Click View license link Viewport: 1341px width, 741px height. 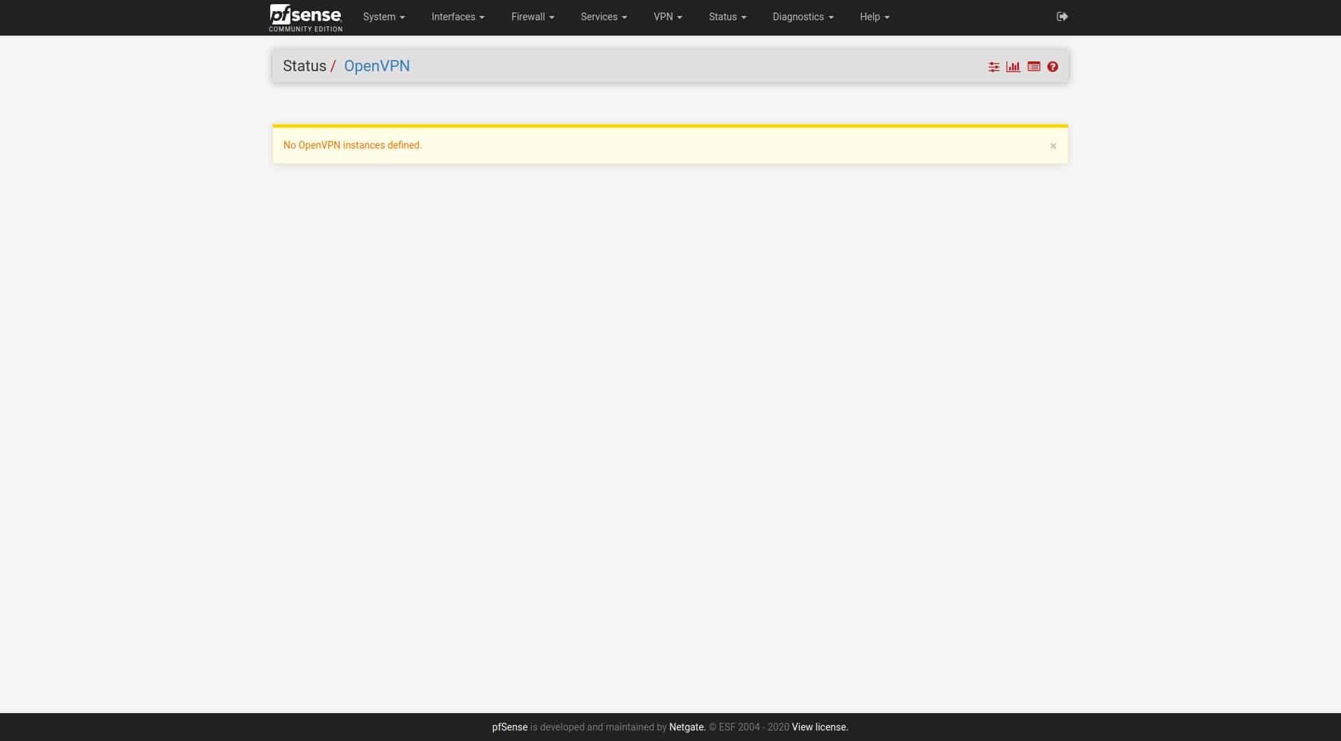820,727
